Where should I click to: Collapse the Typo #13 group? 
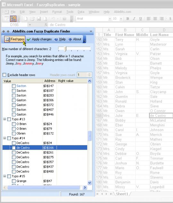coord(4,119)
